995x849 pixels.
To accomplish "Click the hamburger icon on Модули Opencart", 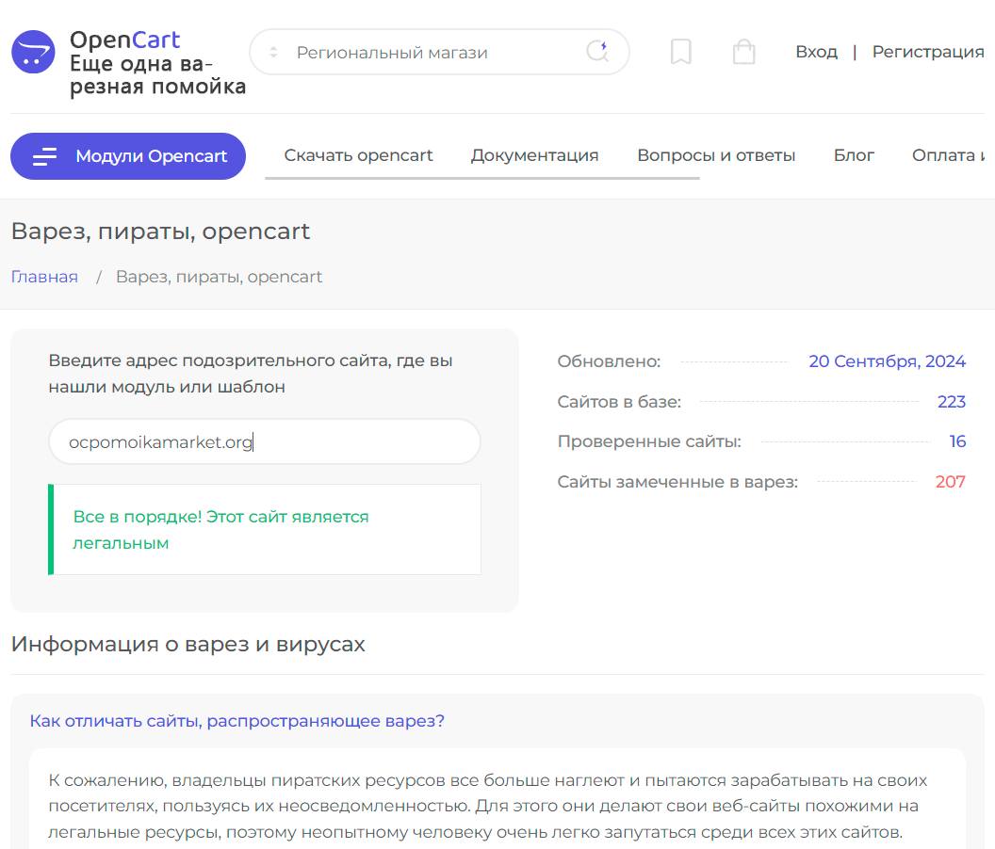I will coord(44,156).
